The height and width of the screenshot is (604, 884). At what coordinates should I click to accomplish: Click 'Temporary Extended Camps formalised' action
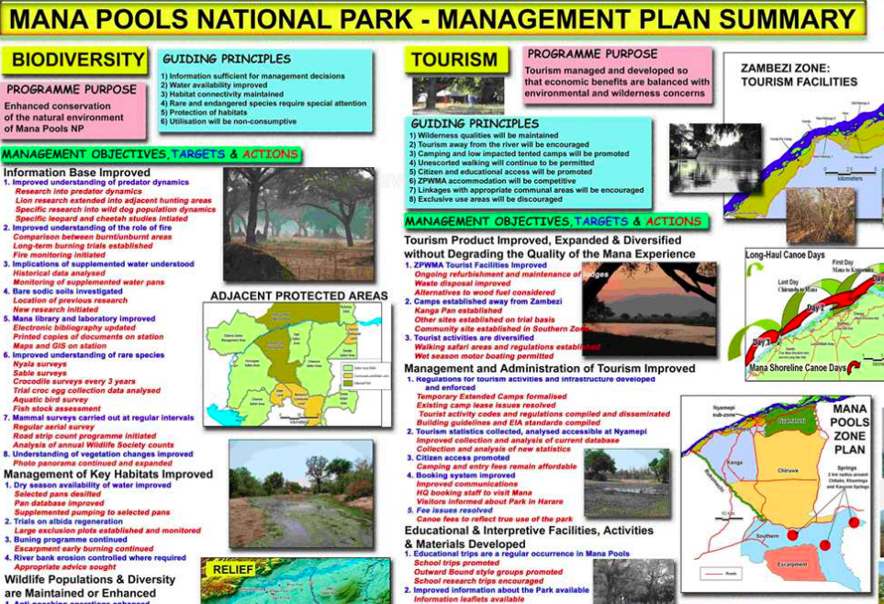click(492, 397)
